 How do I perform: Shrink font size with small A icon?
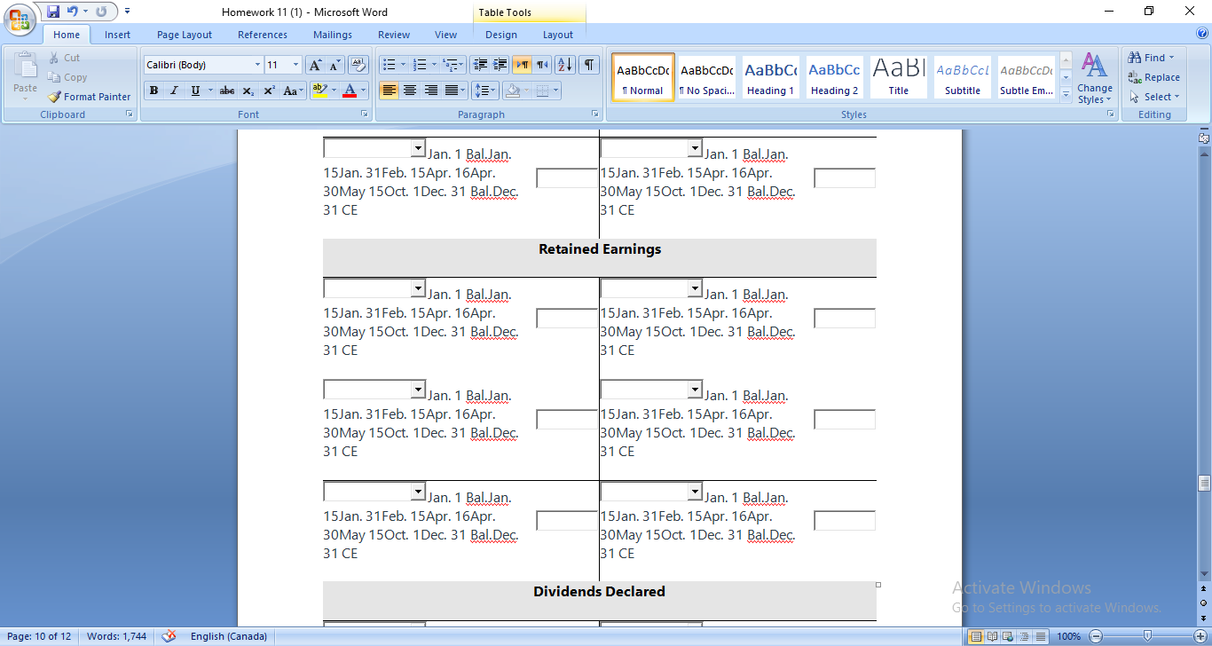tap(334, 65)
